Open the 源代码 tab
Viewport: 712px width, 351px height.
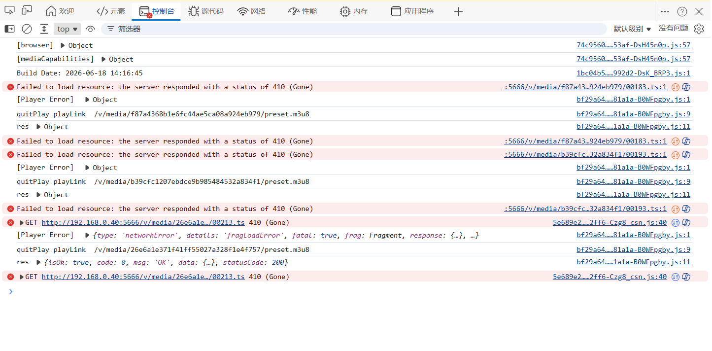point(206,11)
